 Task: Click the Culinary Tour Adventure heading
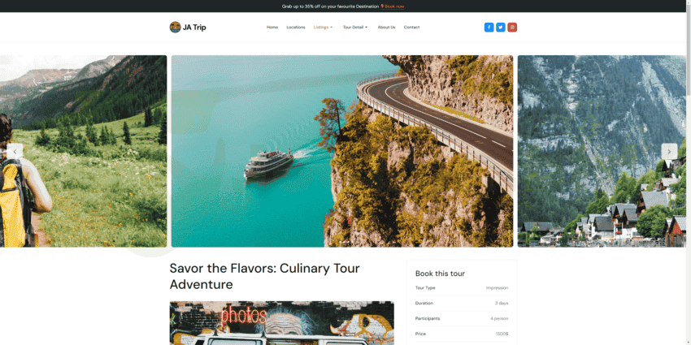[x=265, y=276]
